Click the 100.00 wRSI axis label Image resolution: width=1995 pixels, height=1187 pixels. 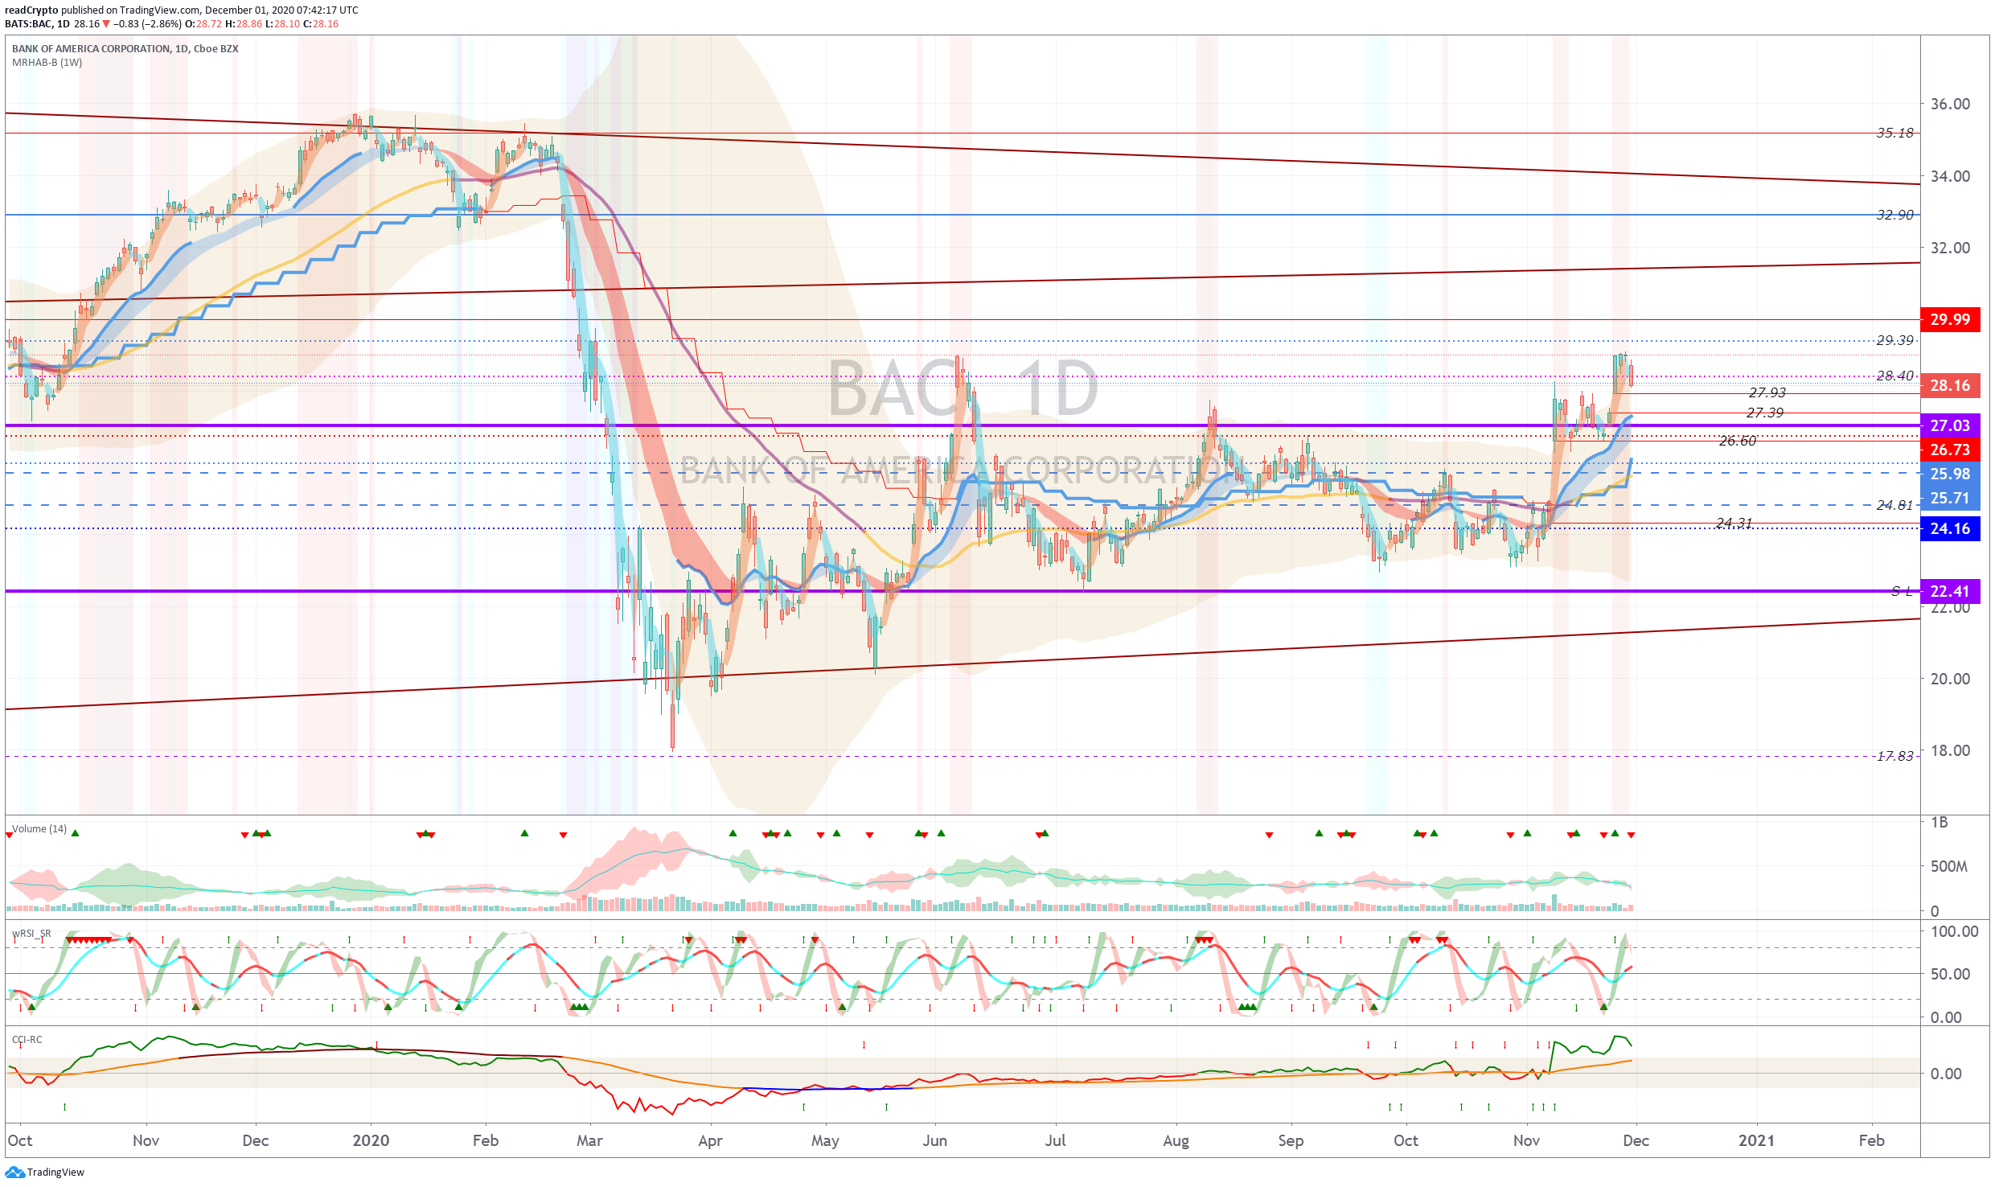pos(1955,932)
